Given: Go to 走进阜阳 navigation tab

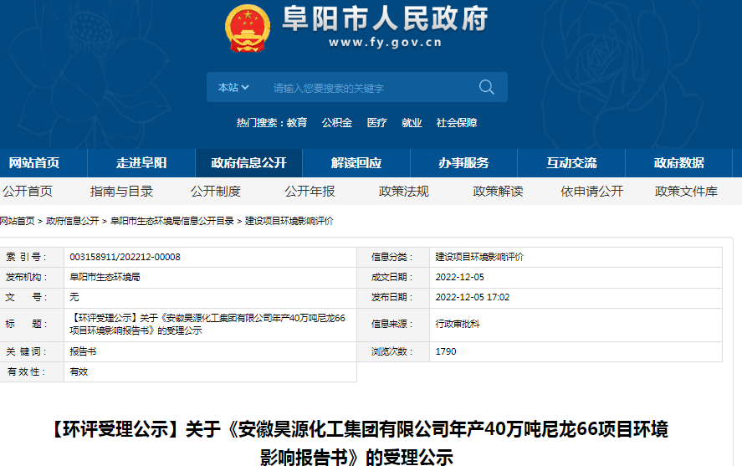Looking at the screenshot, I should 141,163.
